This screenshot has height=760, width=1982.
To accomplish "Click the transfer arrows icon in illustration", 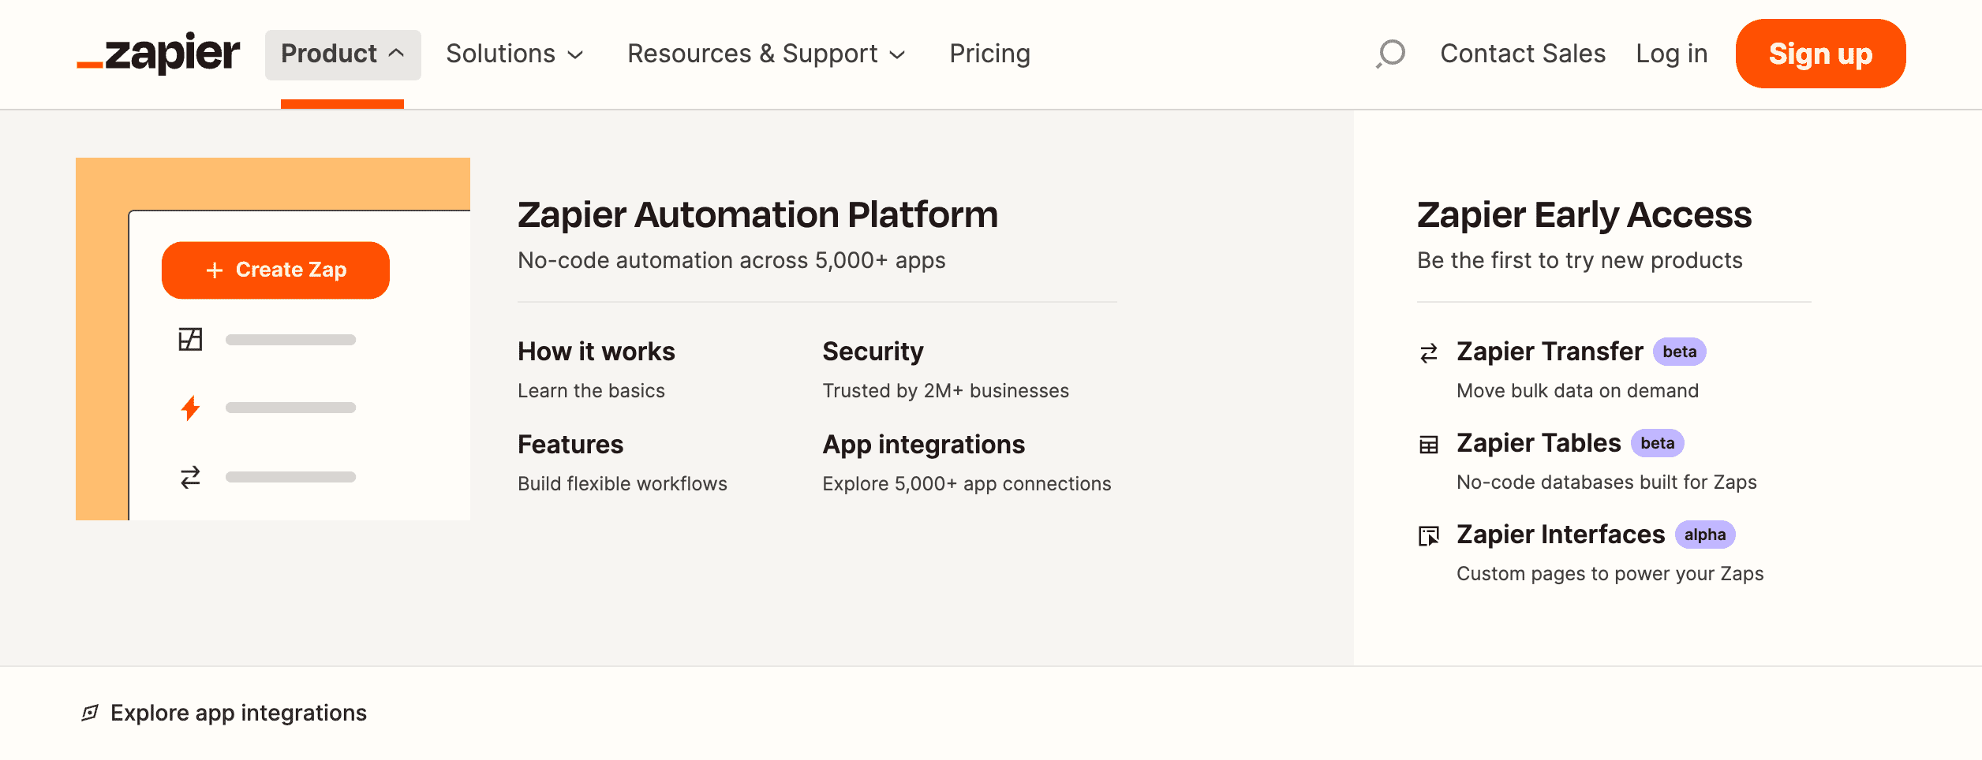I will coord(190,477).
